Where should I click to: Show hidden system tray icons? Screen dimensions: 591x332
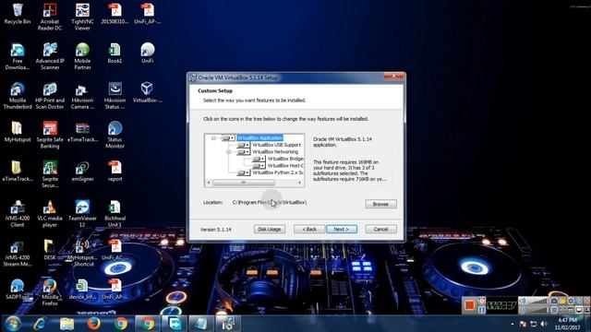pos(513,324)
